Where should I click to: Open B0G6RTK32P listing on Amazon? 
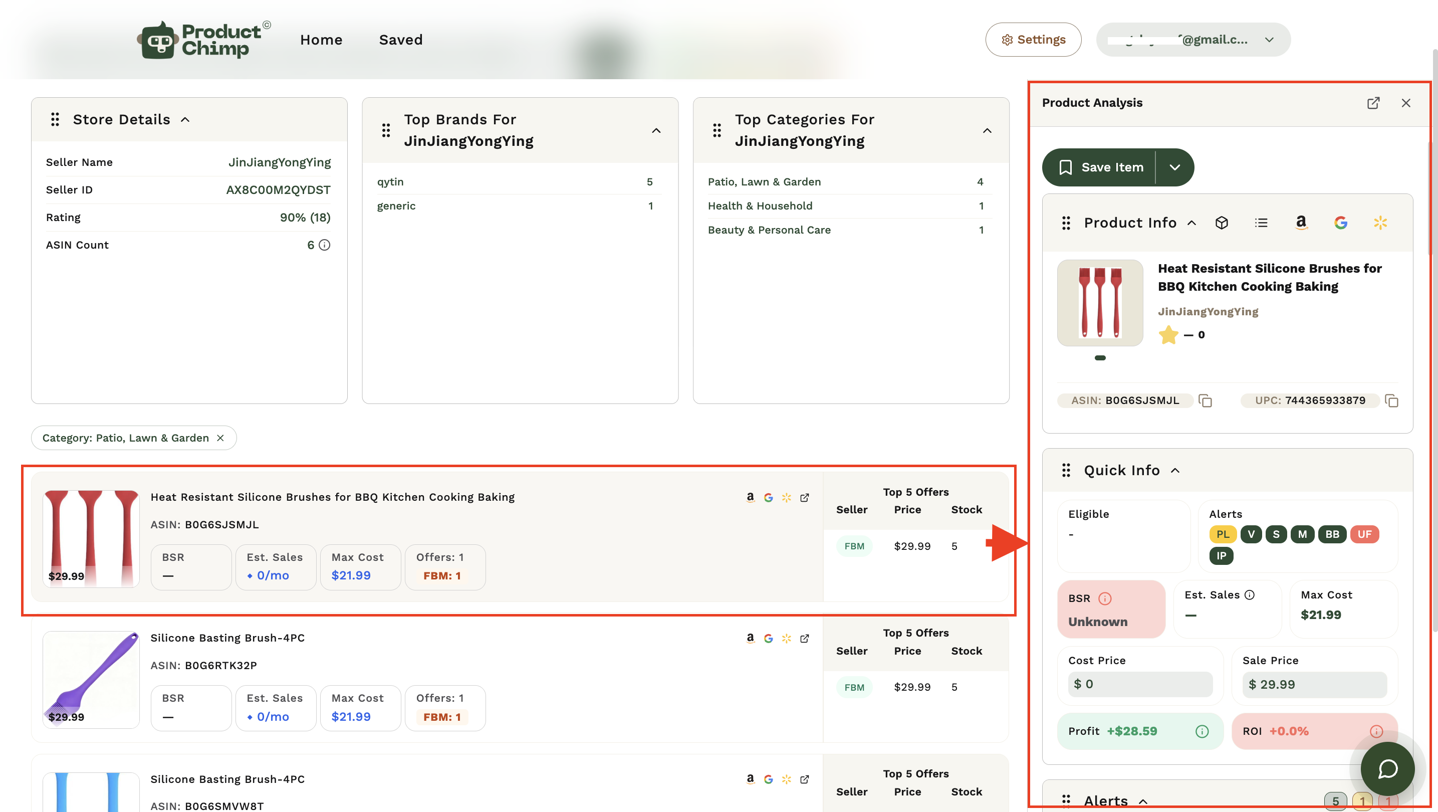[x=750, y=638]
